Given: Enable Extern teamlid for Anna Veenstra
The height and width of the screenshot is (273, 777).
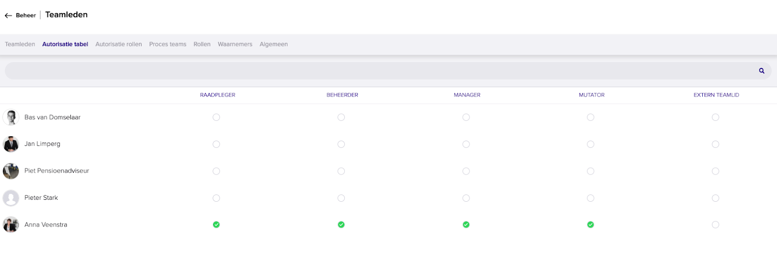Looking at the screenshot, I should (x=715, y=225).
